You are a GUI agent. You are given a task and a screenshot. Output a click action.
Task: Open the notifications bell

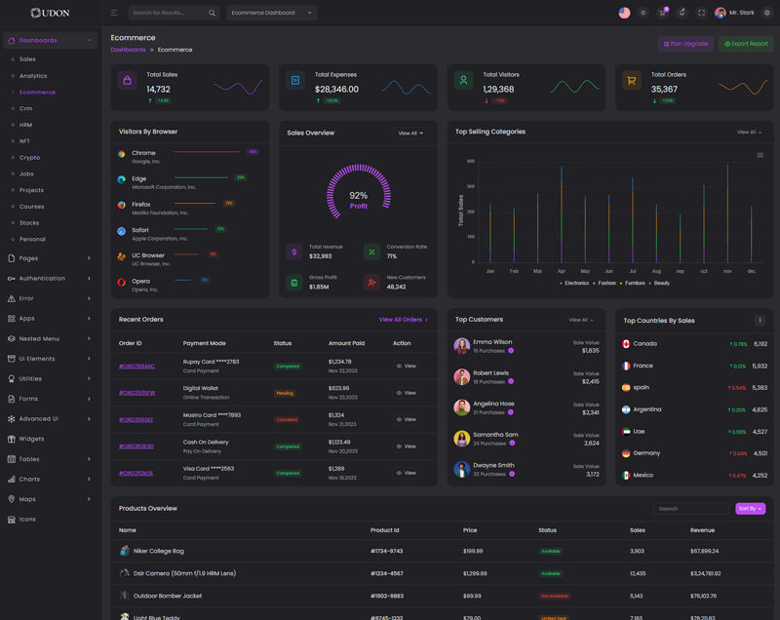point(682,13)
